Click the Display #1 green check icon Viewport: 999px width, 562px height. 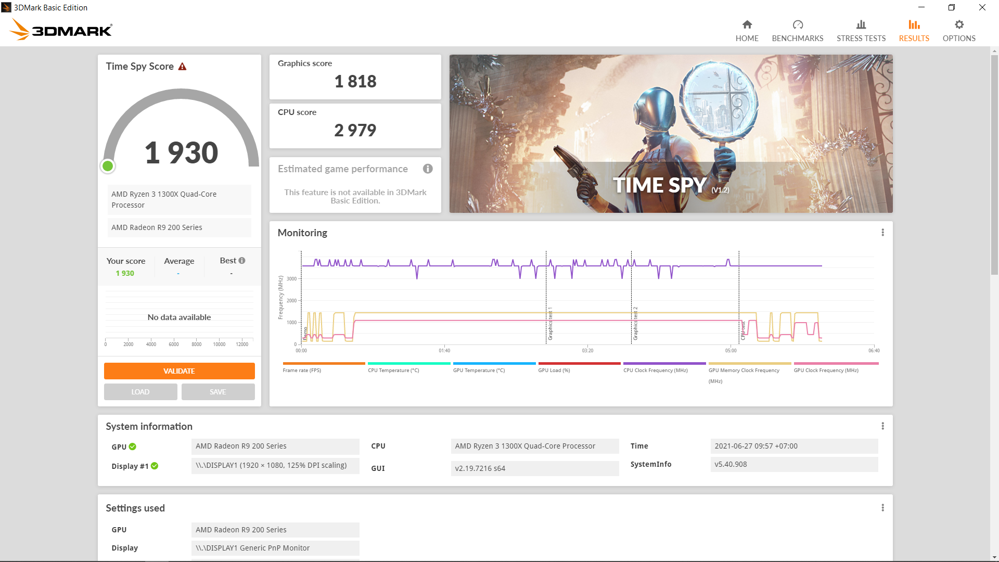pos(155,466)
